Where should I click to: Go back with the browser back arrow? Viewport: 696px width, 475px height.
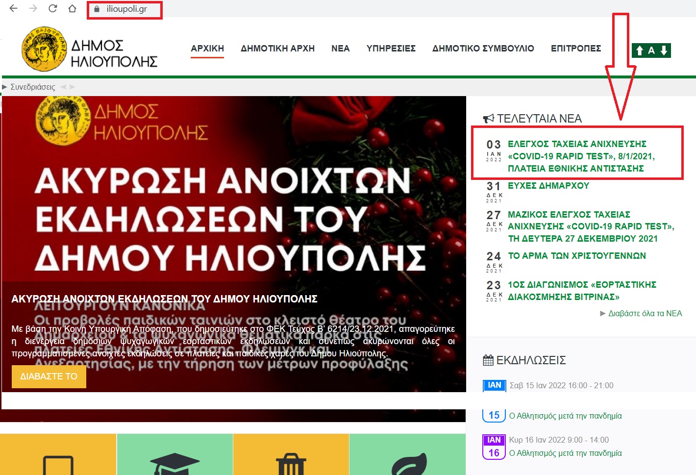click(x=14, y=8)
